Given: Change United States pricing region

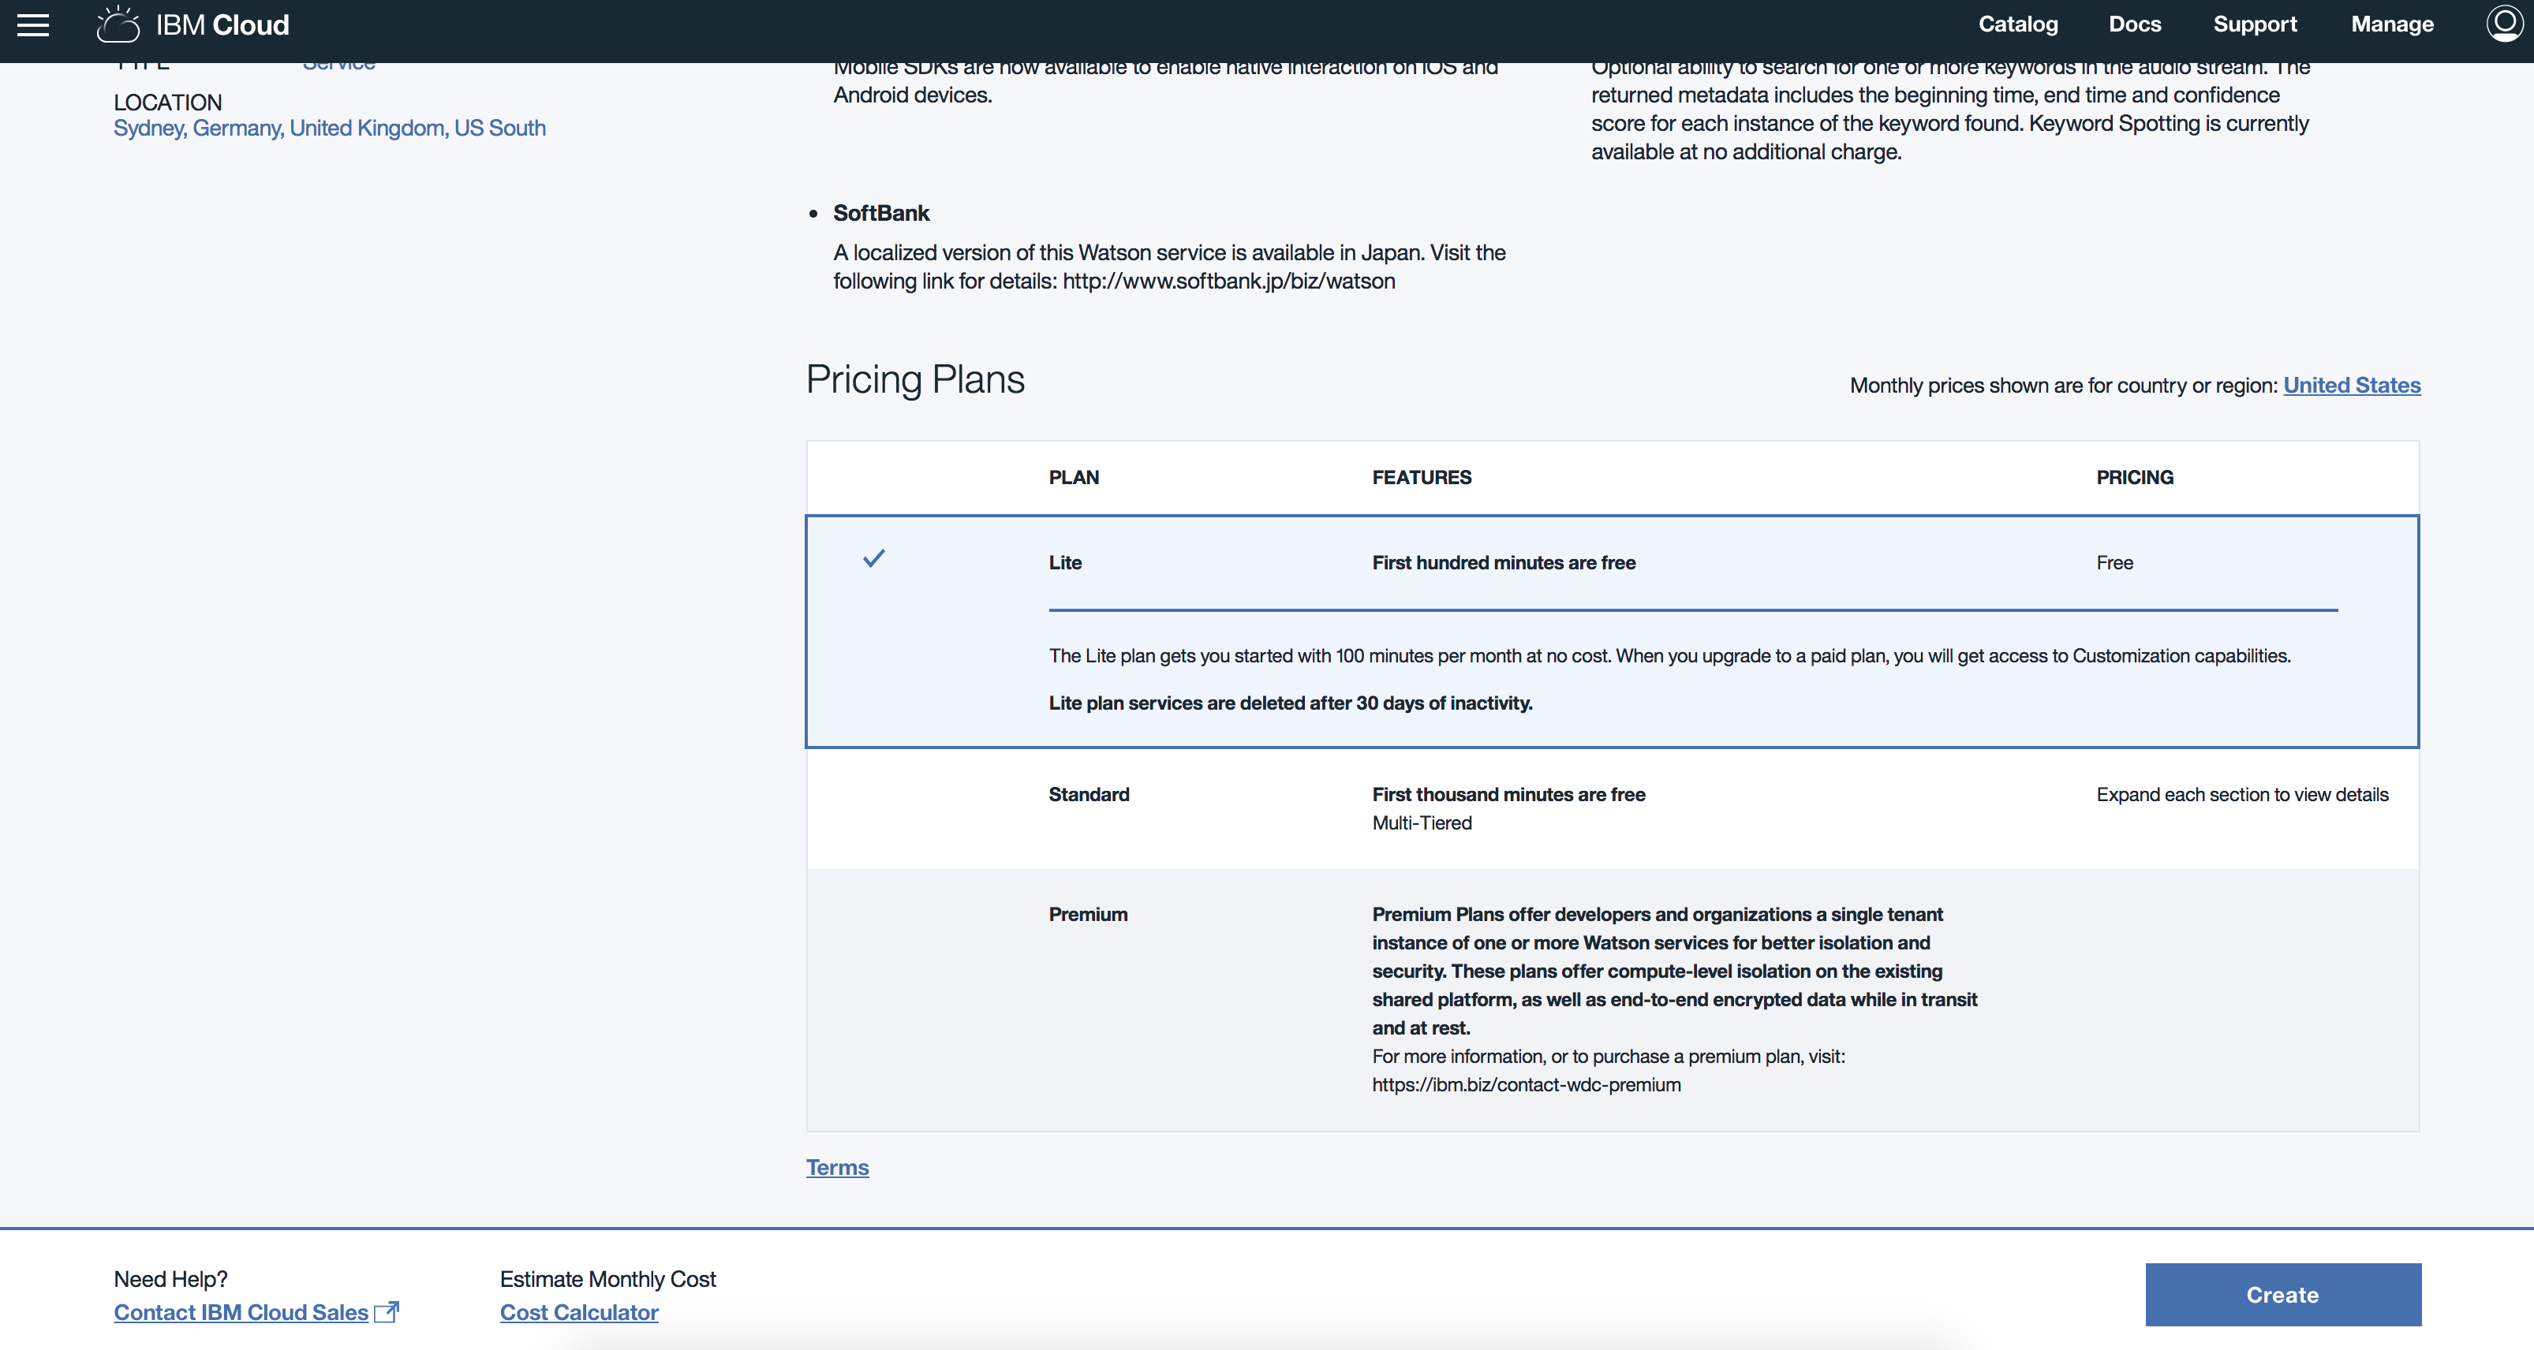Looking at the screenshot, I should [x=2351, y=386].
